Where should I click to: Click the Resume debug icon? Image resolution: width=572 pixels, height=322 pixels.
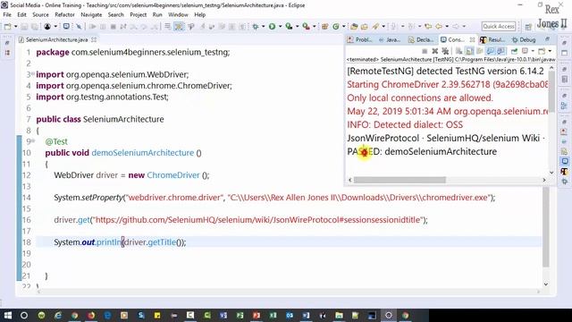click(93, 26)
